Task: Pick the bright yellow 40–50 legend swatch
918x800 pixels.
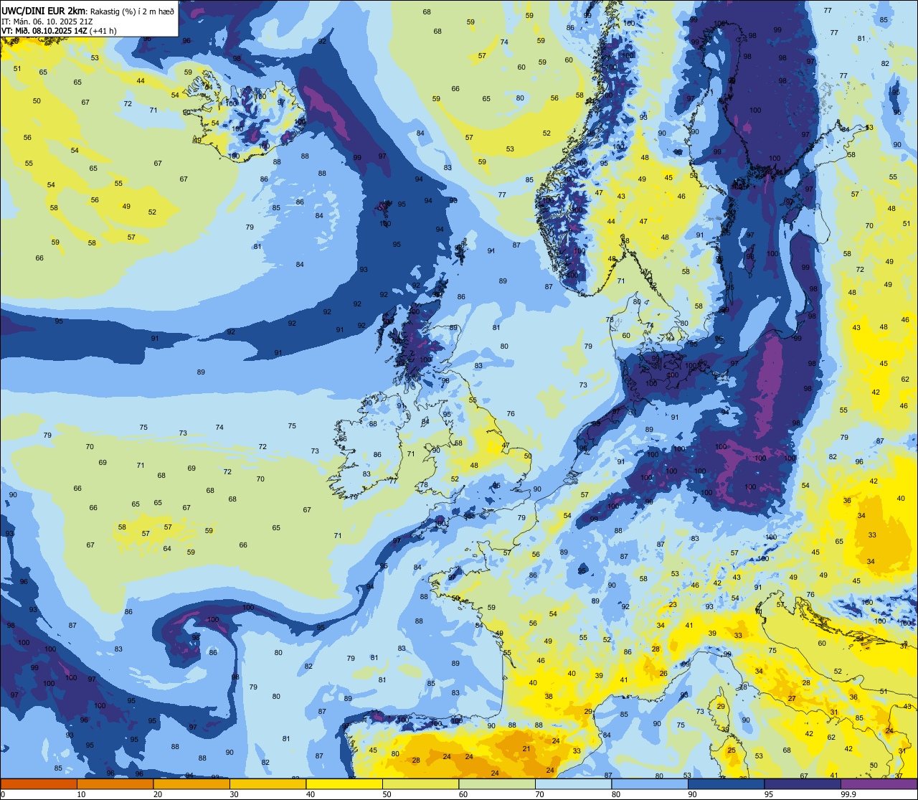Action: coord(344,783)
